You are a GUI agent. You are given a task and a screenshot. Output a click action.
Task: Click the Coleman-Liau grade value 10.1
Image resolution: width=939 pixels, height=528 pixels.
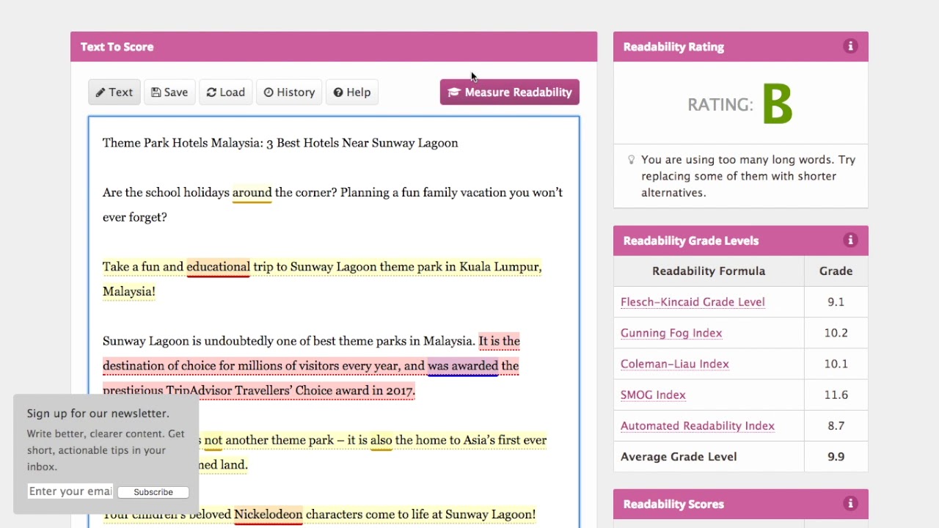tap(836, 364)
